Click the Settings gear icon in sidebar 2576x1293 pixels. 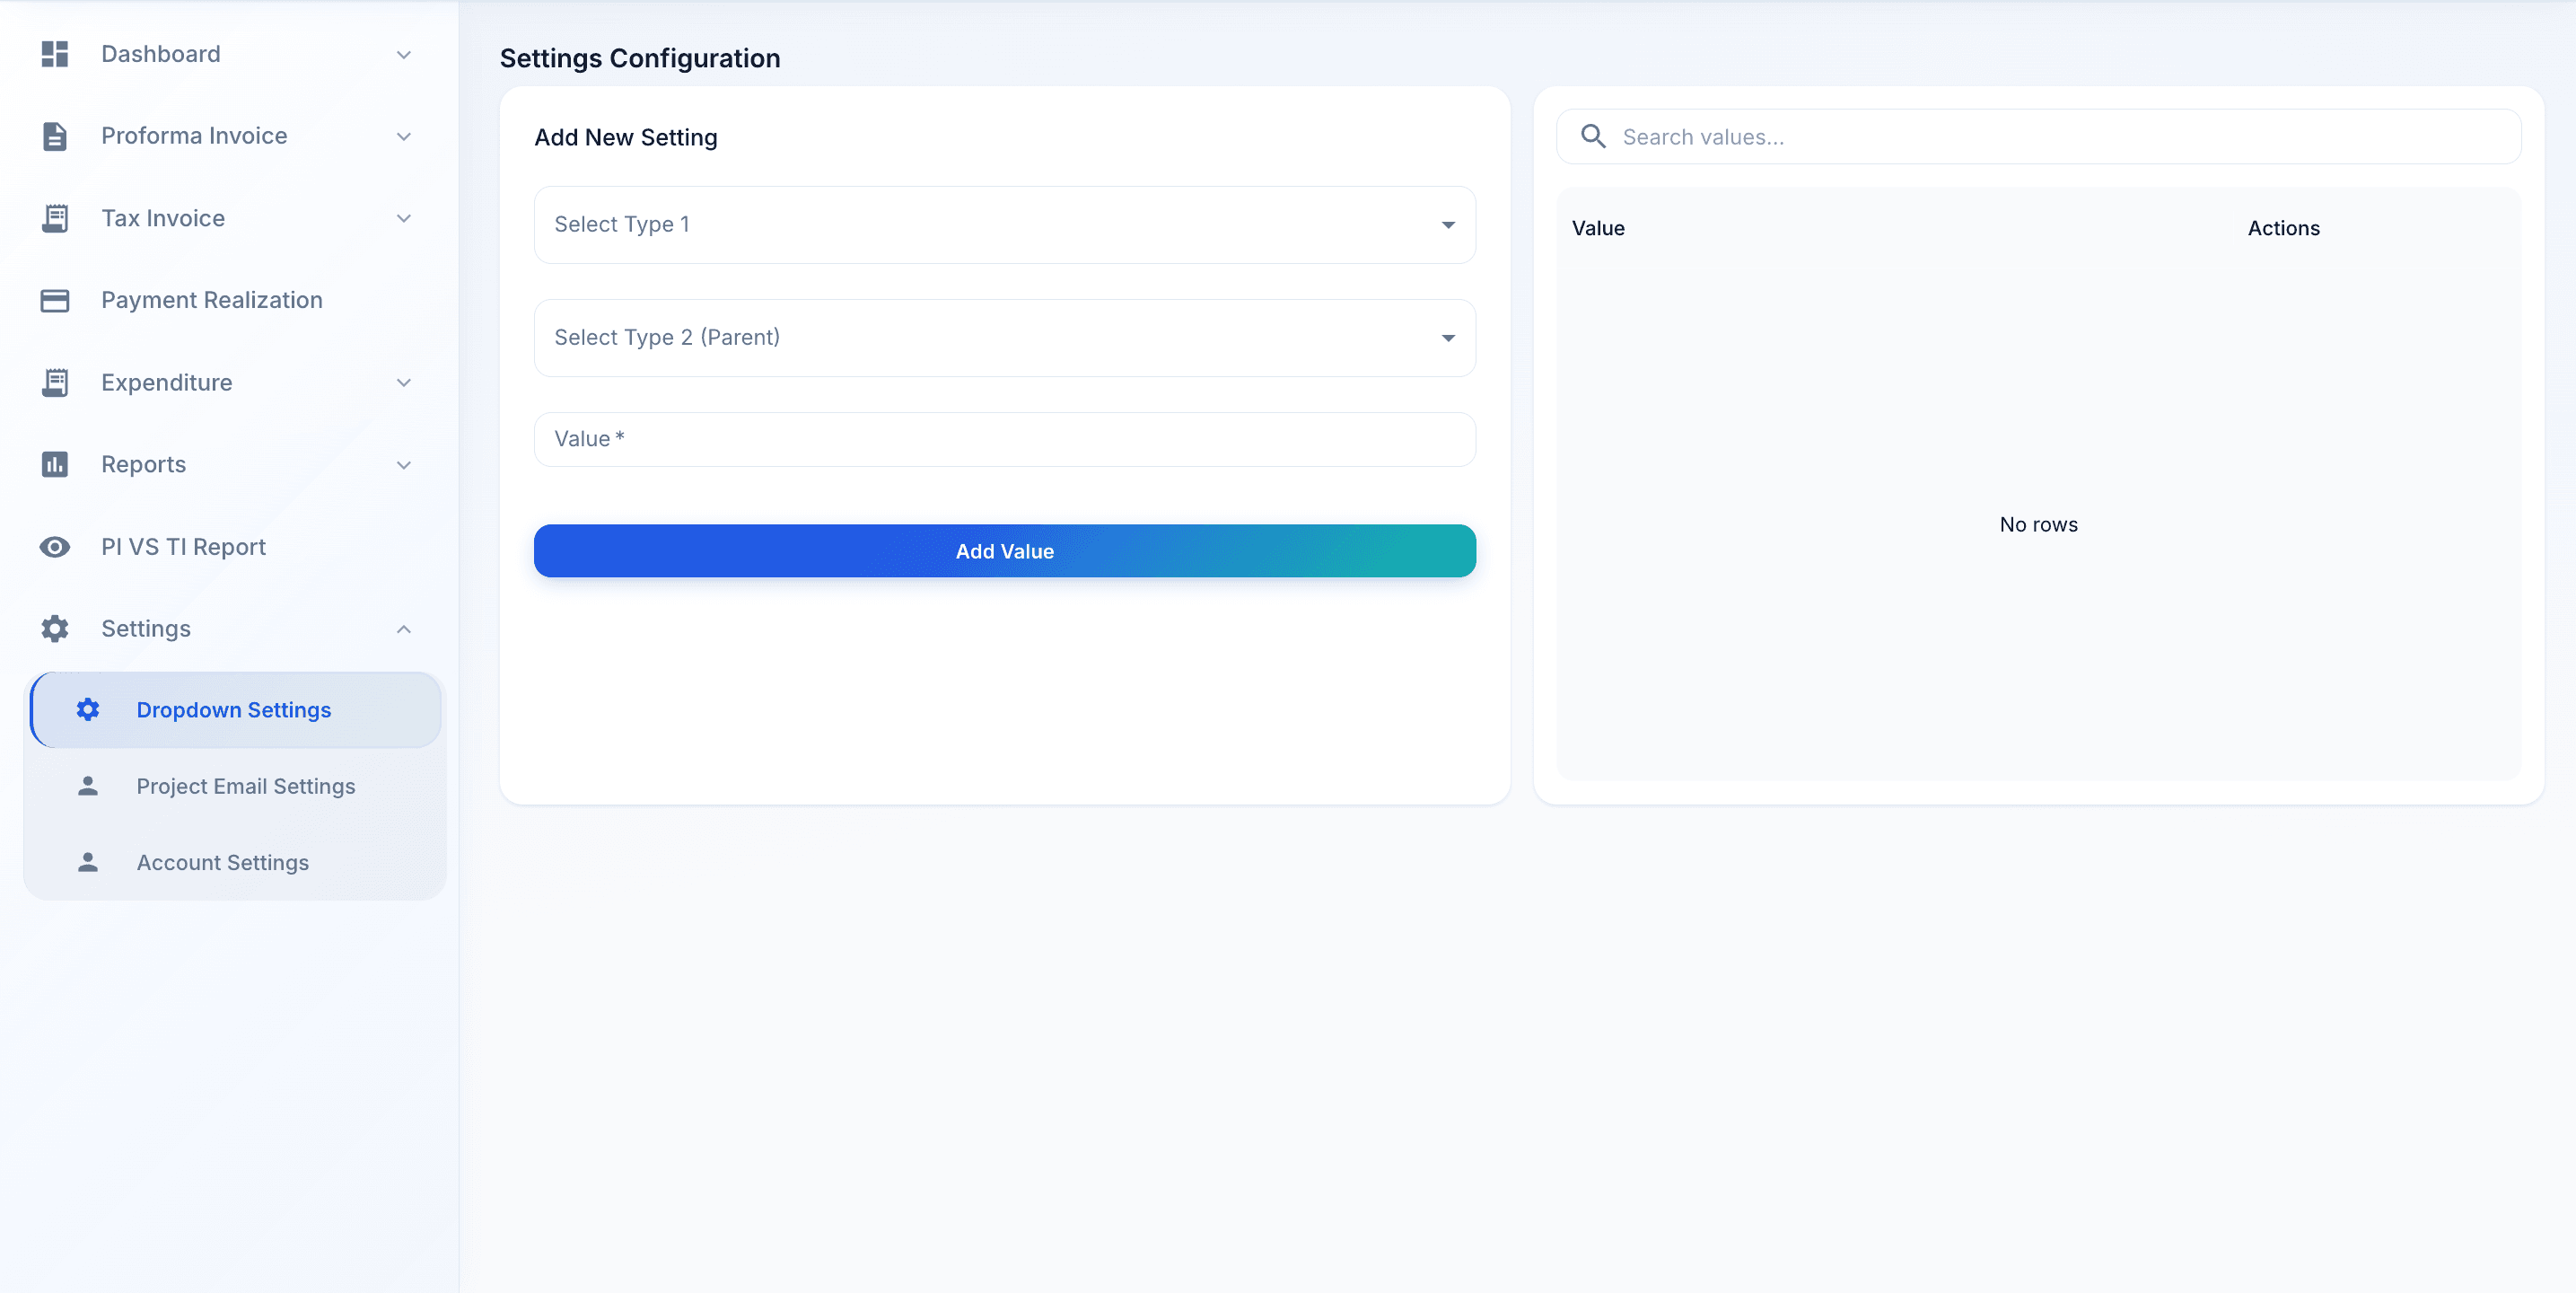click(x=55, y=629)
